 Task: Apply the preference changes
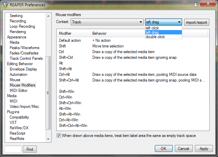pos(204,149)
